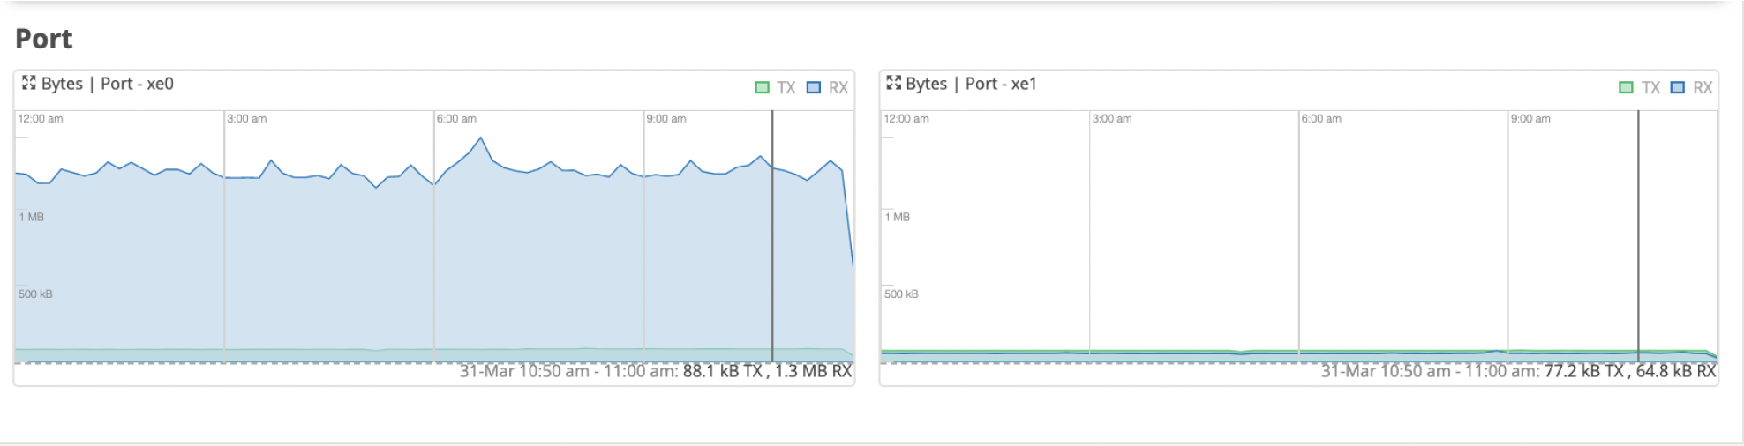Open the "Bytes | Port - xe0" chart title
1744x446 pixels.
point(108,84)
